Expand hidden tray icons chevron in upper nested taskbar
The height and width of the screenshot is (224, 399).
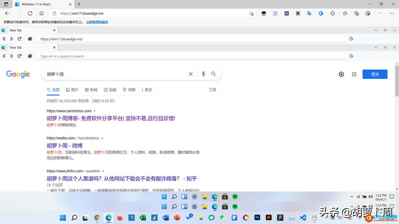(x=351, y=196)
